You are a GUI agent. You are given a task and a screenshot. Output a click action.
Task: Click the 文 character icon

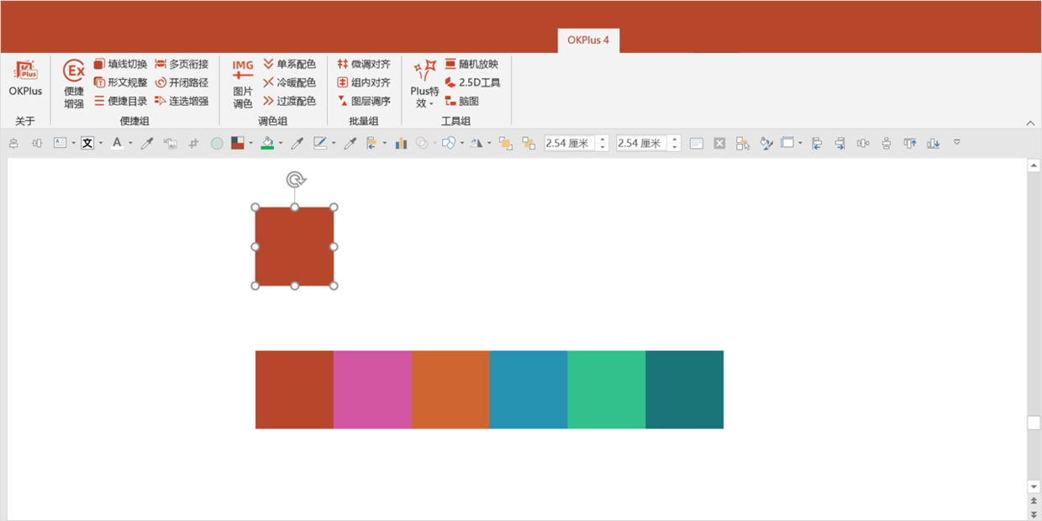click(87, 143)
